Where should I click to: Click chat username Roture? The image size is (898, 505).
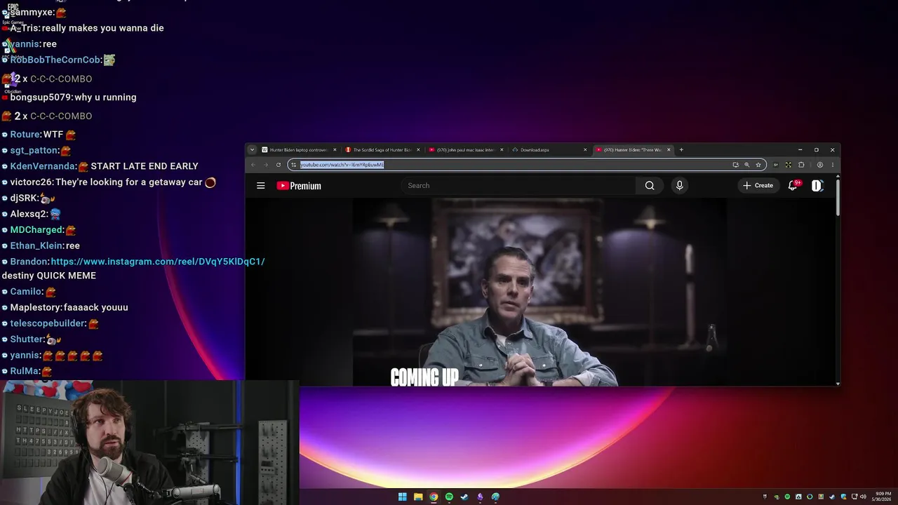[x=25, y=135]
